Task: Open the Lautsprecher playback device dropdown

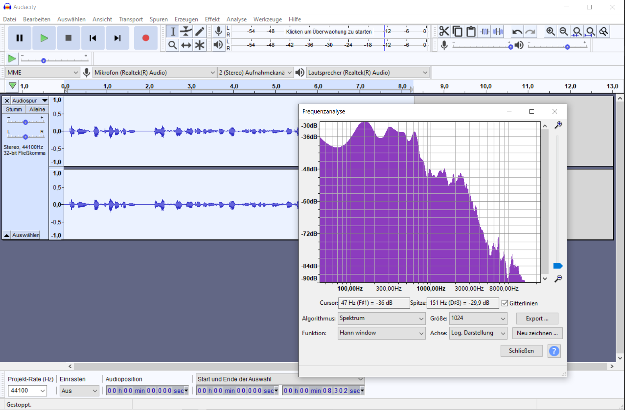Action: (x=368, y=72)
